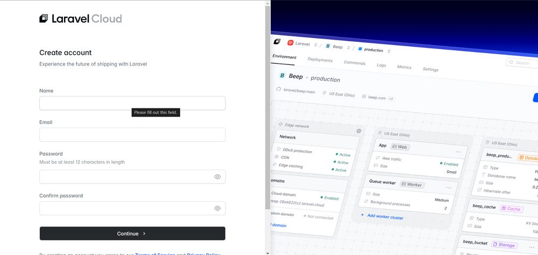Click the Edge network icon
This screenshot has height=255, width=538.
[281, 124]
